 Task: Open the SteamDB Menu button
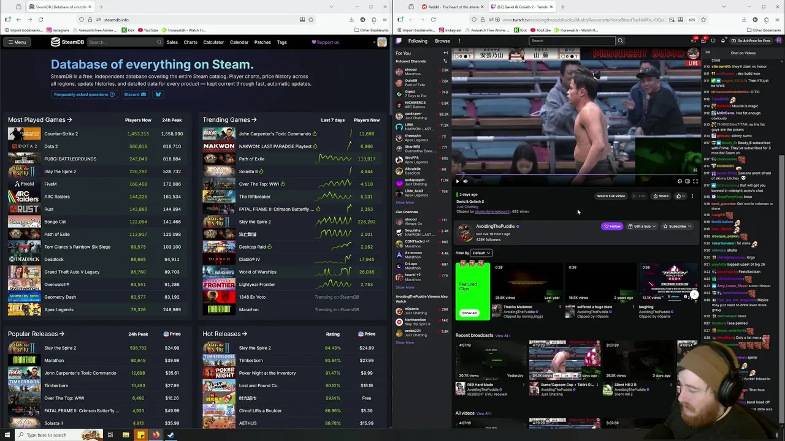(17, 42)
